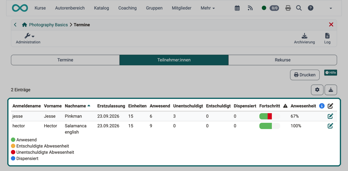Click the red Unentschuldigte Abwesenheit legend dot
348x171 pixels.
(x=13, y=152)
